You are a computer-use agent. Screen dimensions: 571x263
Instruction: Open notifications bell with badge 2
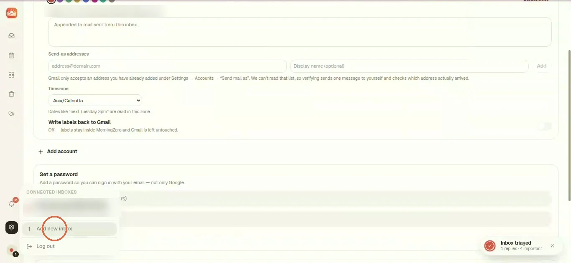pyautogui.click(x=12, y=204)
